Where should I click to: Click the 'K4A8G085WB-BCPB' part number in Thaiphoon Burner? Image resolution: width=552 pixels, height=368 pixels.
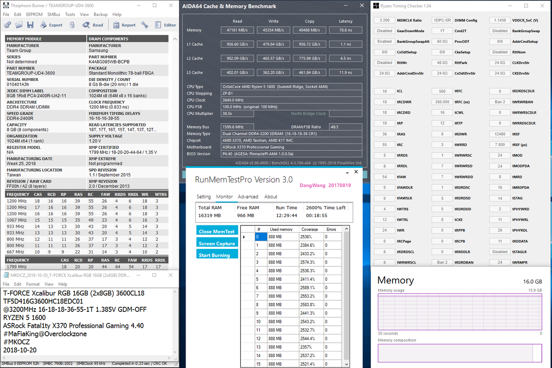[x=109, y=62]
